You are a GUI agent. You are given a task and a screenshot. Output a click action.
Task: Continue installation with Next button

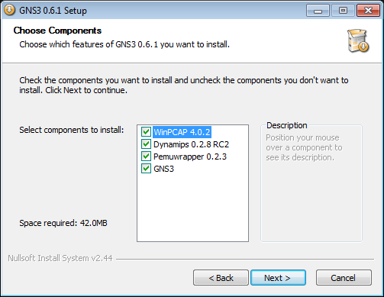(278, 278)
